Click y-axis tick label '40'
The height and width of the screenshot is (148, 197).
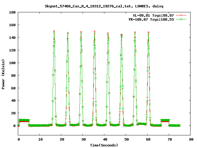coord(13,101)
